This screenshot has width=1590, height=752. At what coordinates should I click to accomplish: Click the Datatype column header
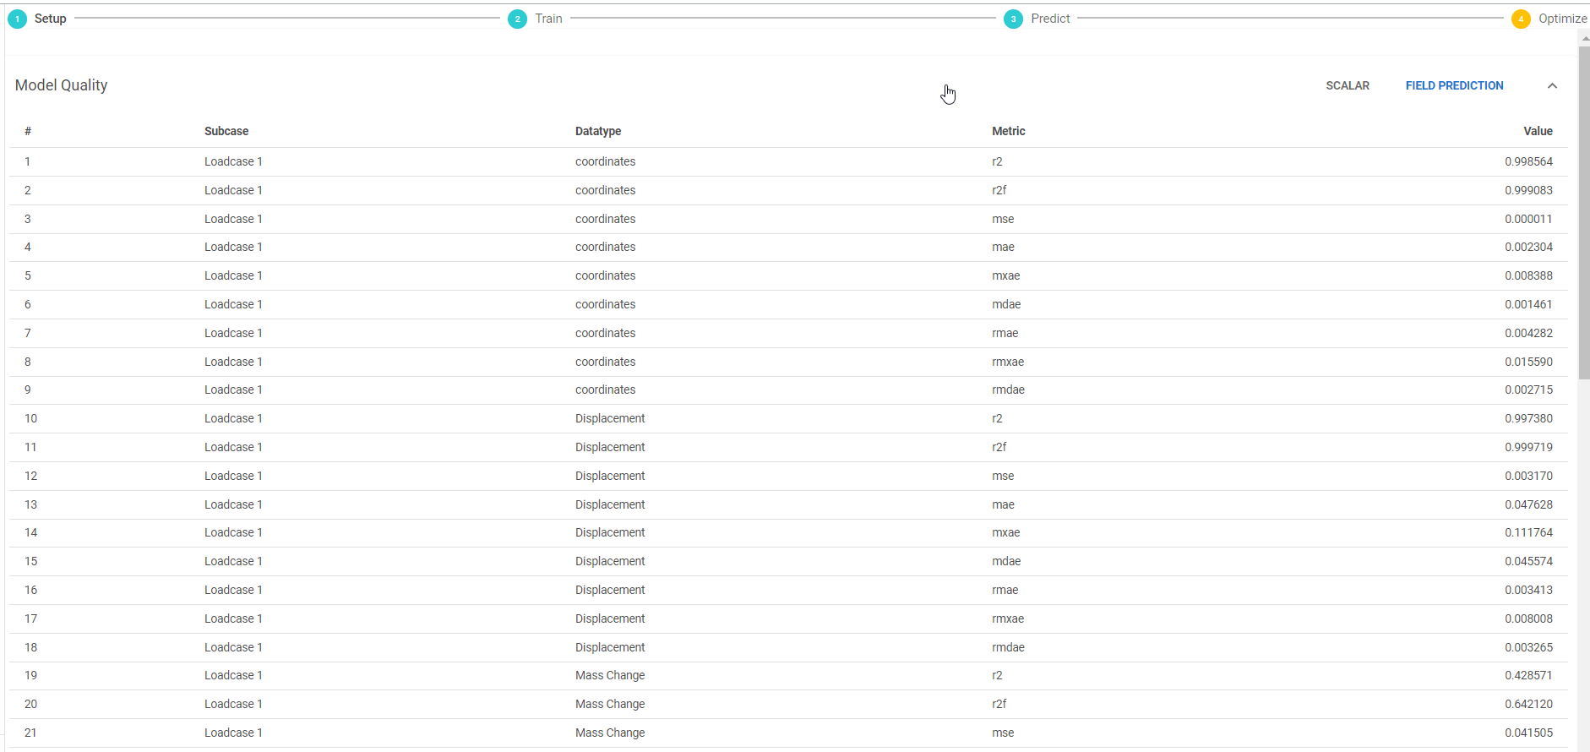(598, 131)
